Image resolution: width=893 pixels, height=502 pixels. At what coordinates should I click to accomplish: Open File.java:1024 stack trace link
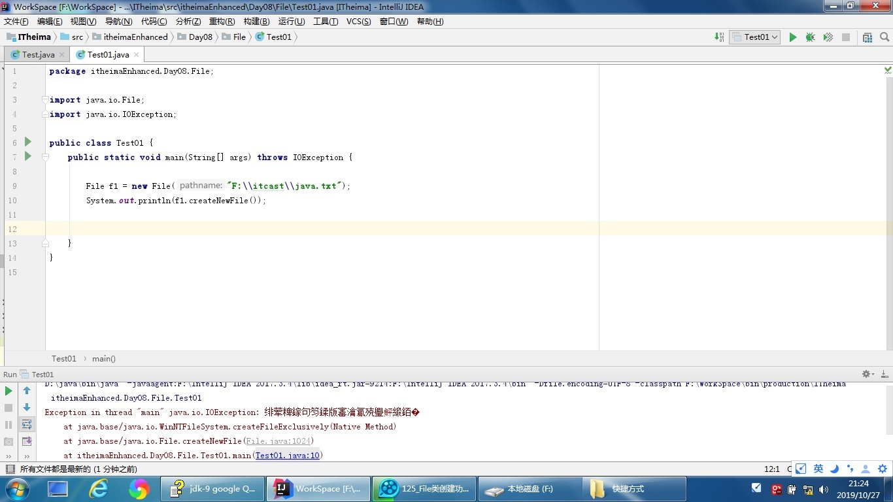(279, 441)
